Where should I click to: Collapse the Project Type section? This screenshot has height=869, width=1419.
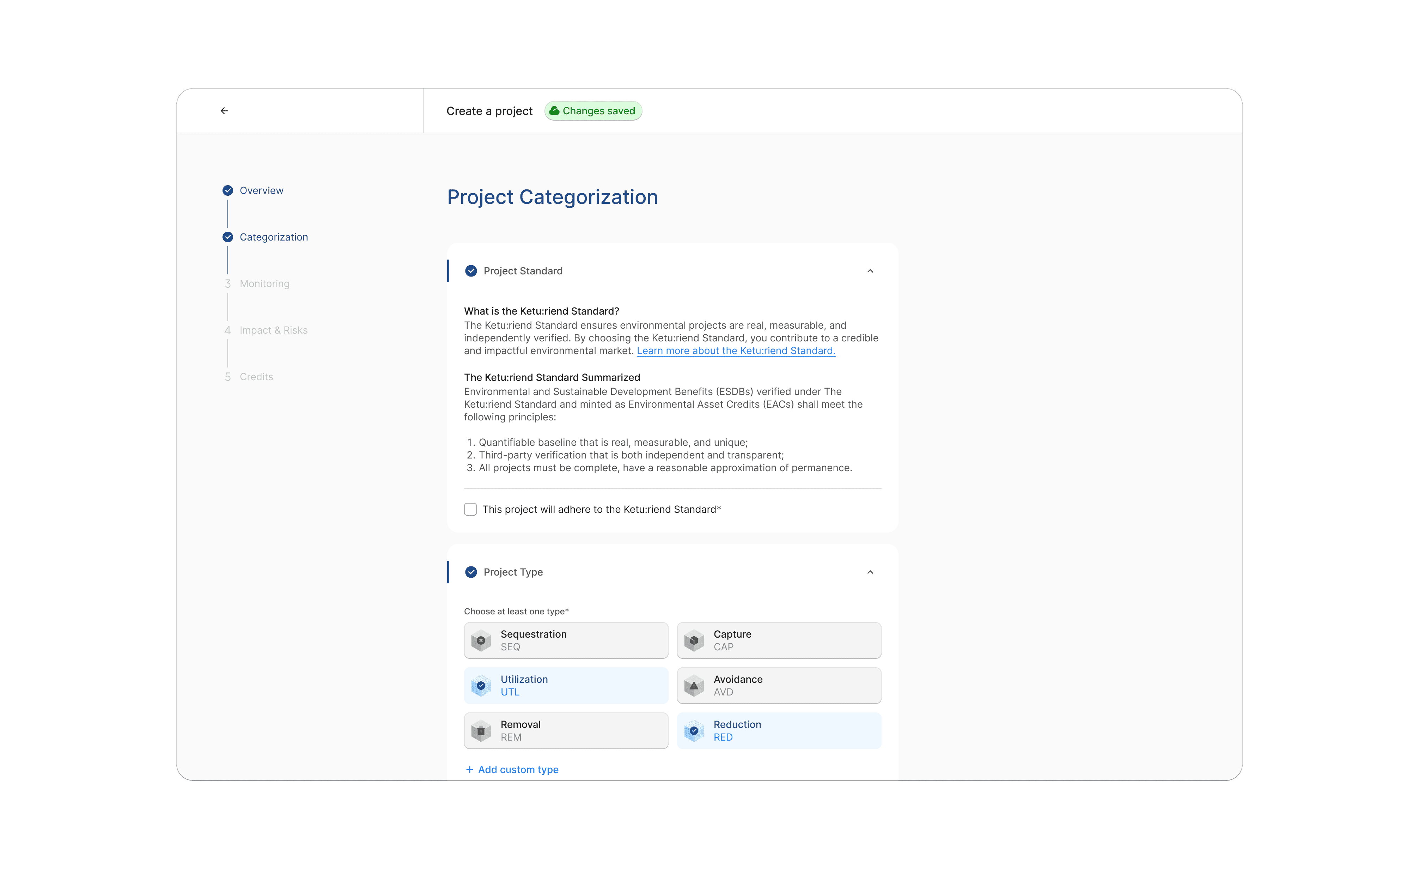[870, 572]
